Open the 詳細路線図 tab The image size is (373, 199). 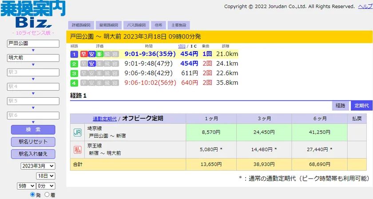[80, 25]
